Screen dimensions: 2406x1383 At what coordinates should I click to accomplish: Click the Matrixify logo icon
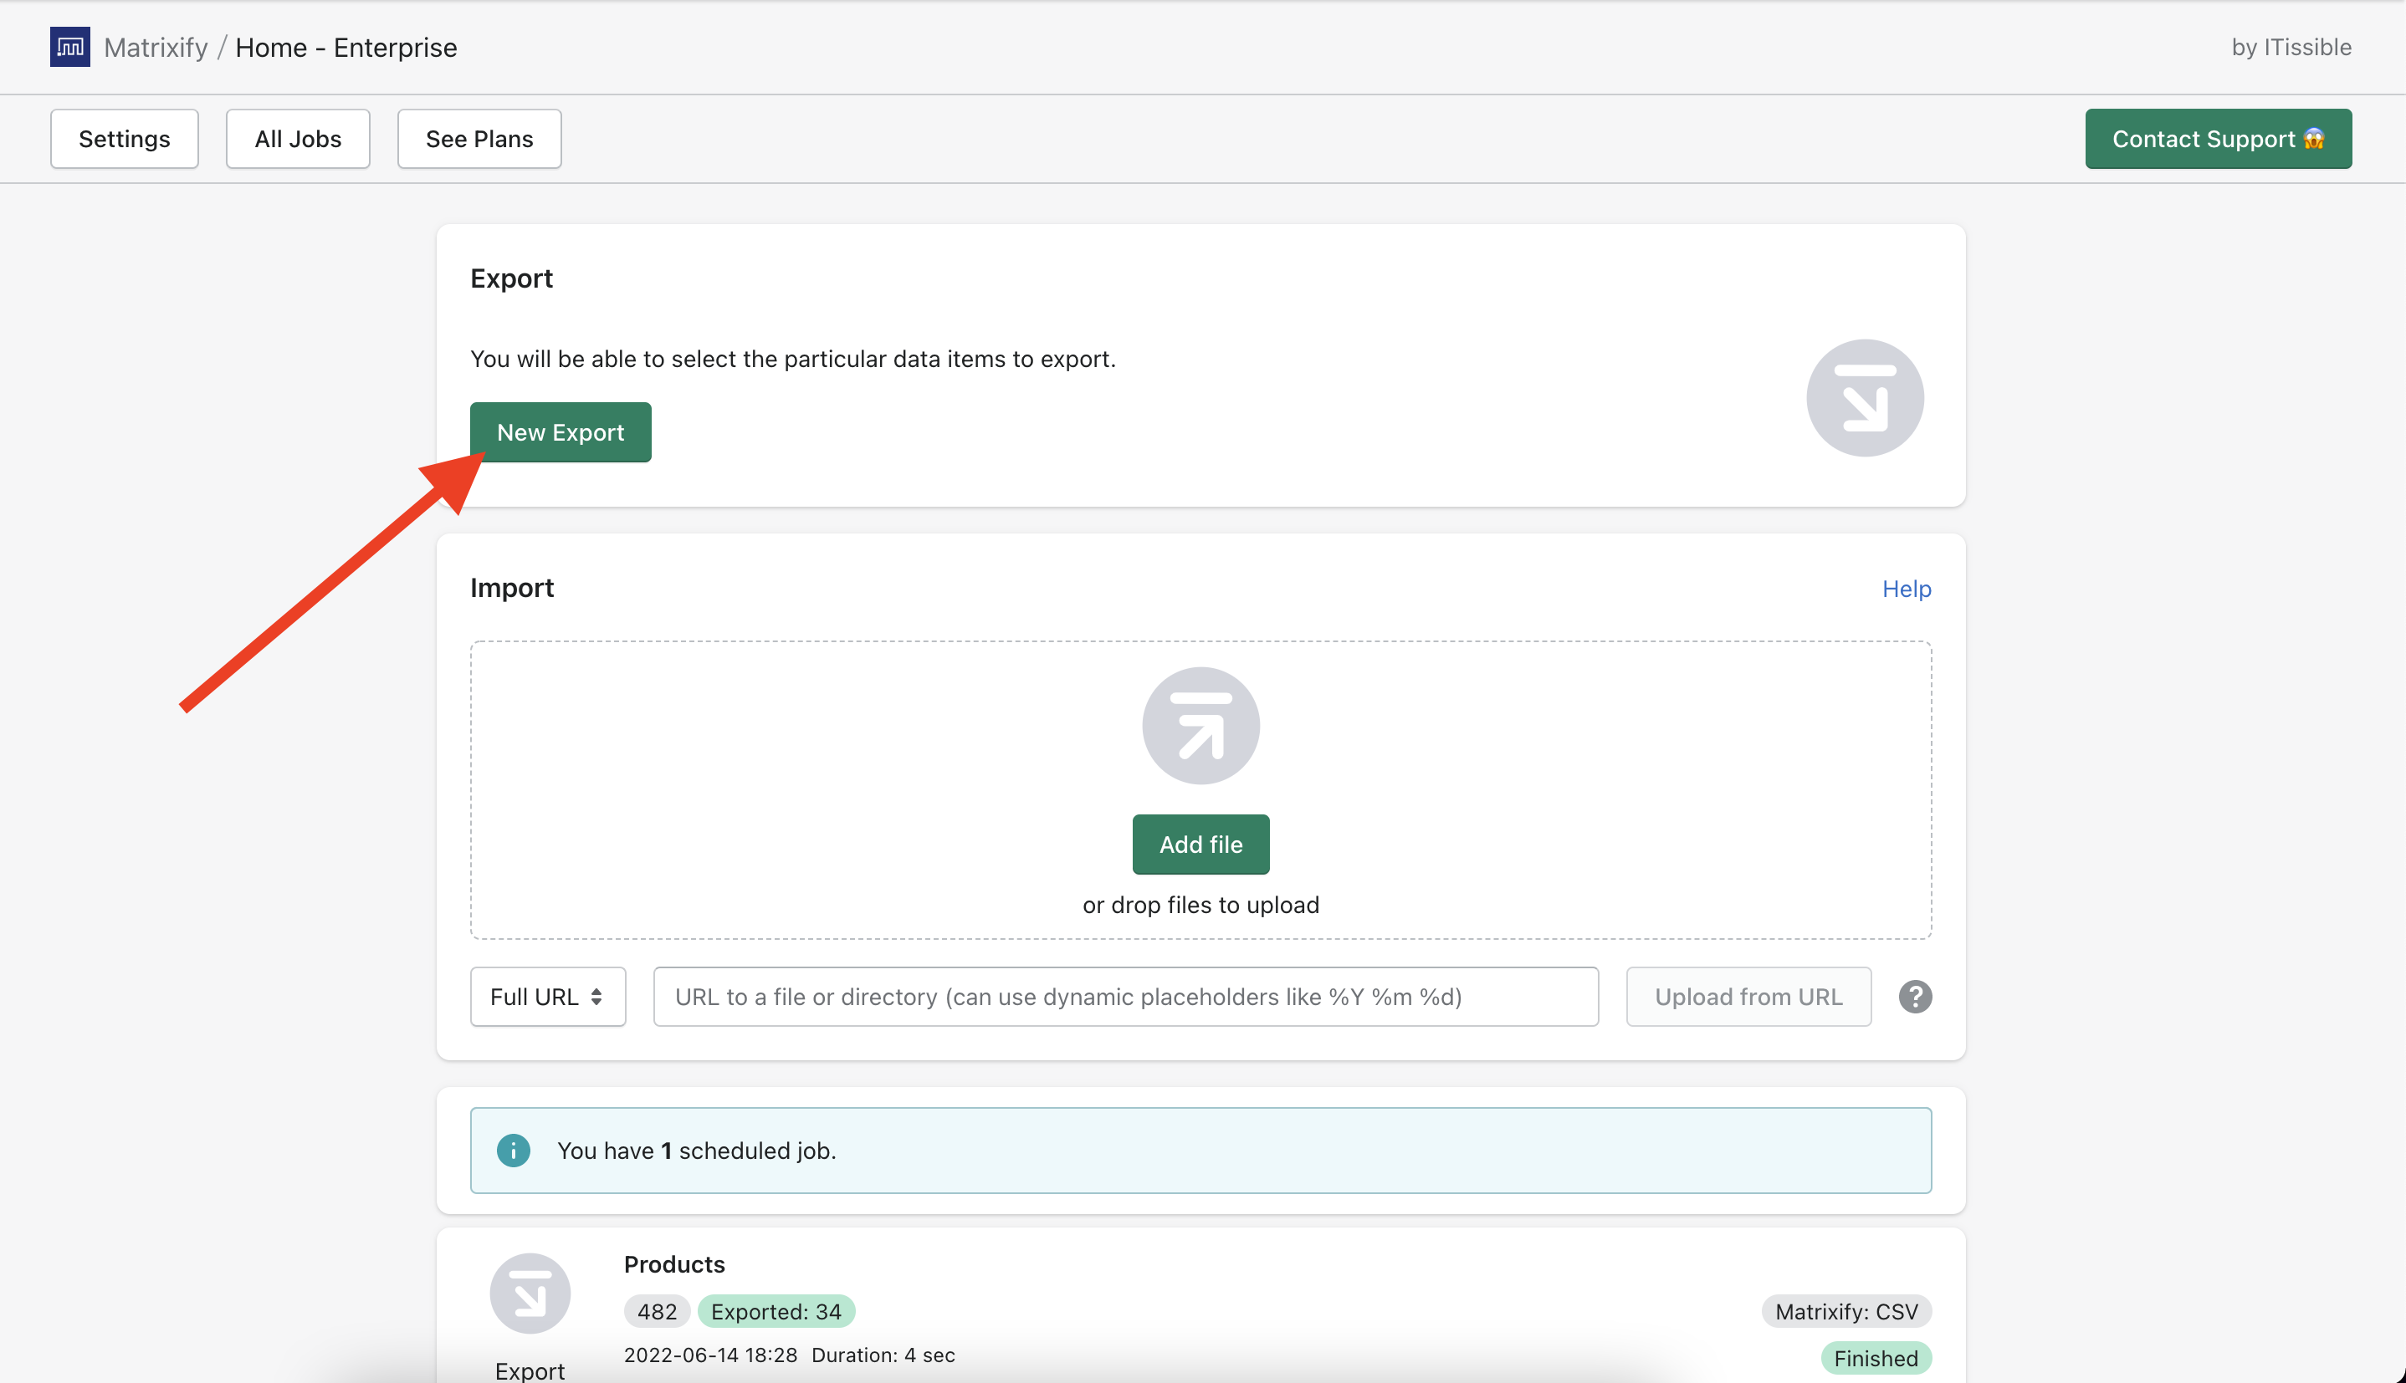(x=69, y=47)
